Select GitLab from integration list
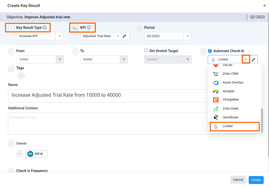 click(235, 65)
